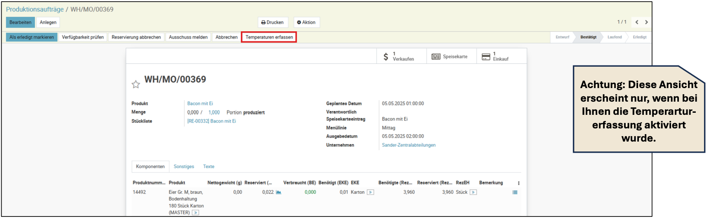
Task: Click the forecast chart icon next to 0,022
Action: 278,192
